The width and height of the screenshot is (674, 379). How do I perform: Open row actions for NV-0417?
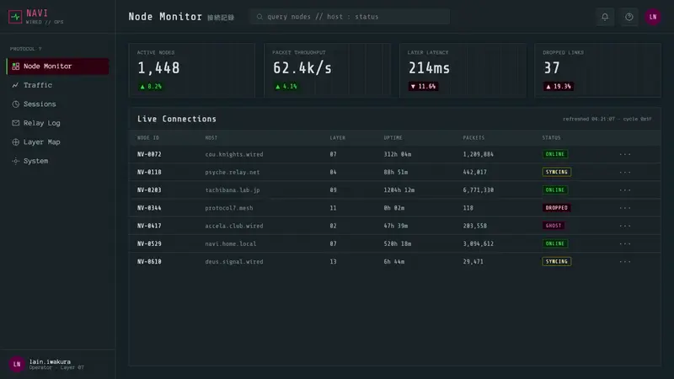point(625,226)
